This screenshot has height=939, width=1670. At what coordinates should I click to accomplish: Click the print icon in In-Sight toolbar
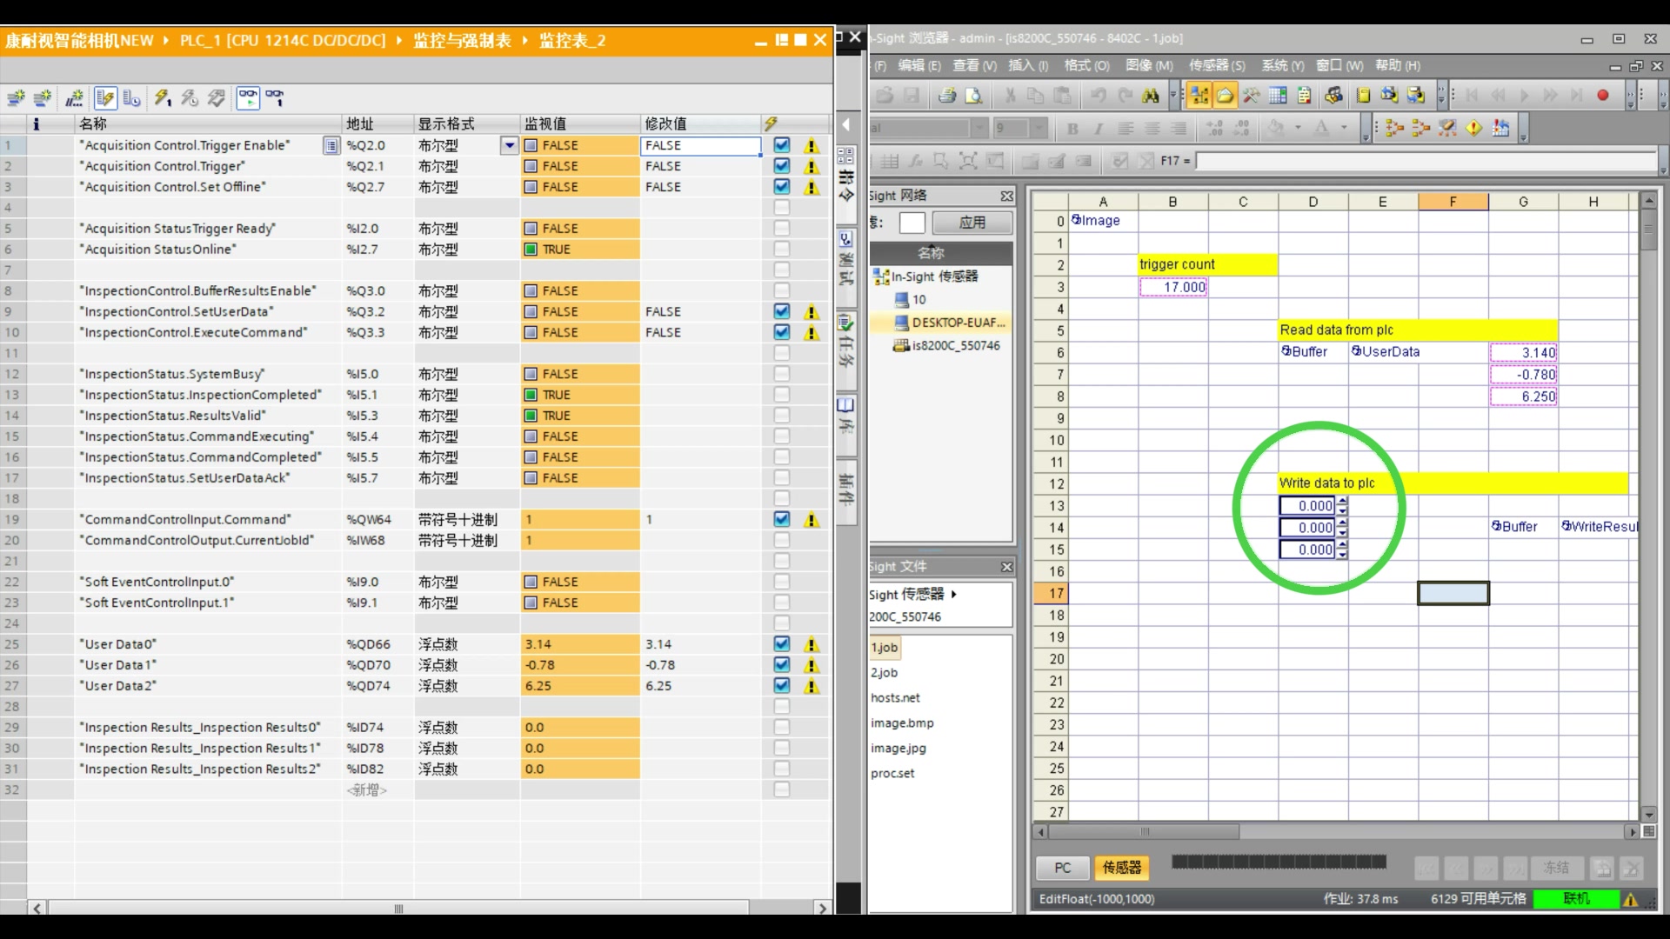coord(947,97)
